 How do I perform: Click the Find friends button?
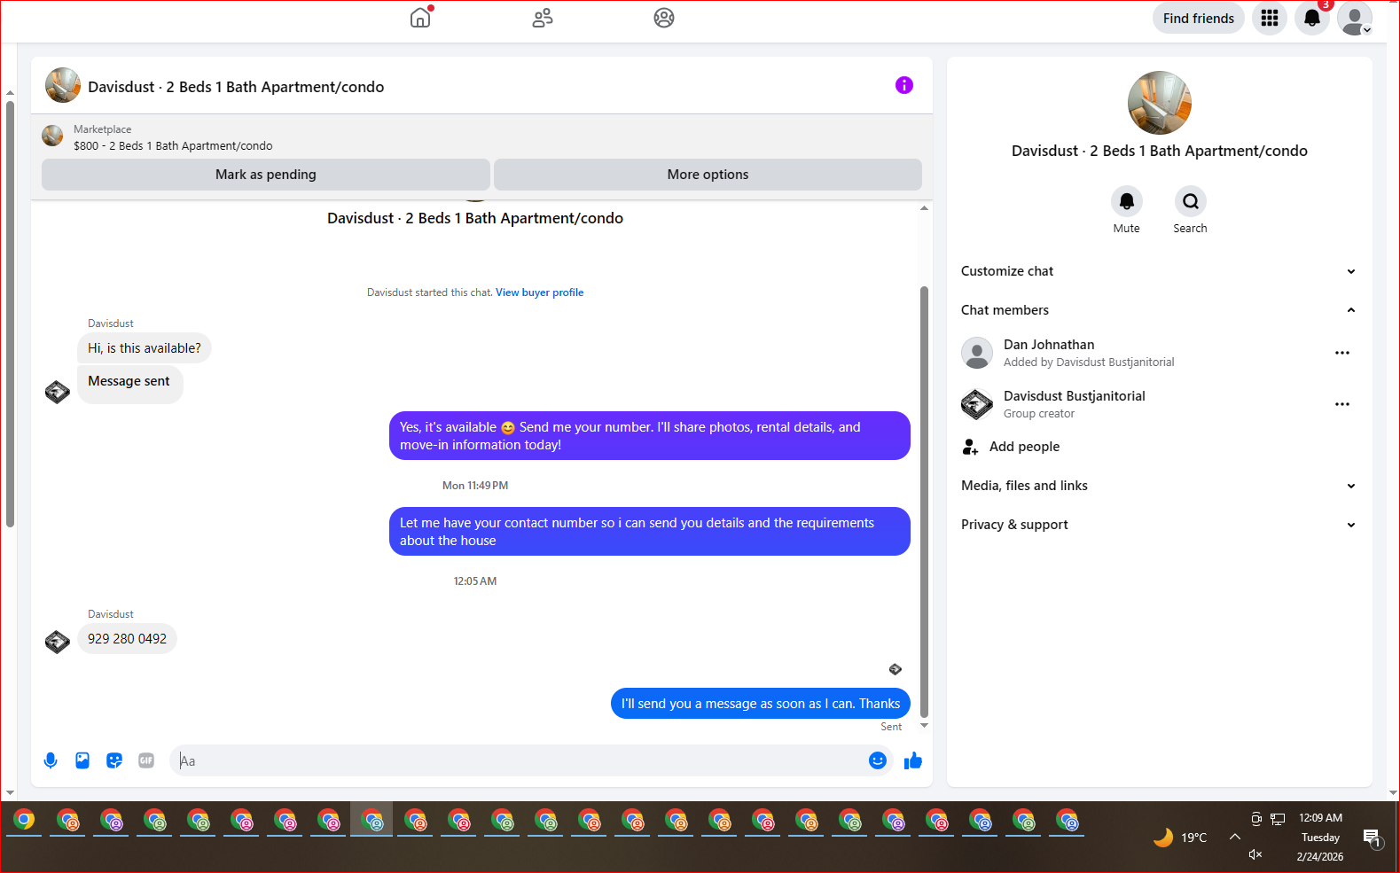pos(1199,18)
